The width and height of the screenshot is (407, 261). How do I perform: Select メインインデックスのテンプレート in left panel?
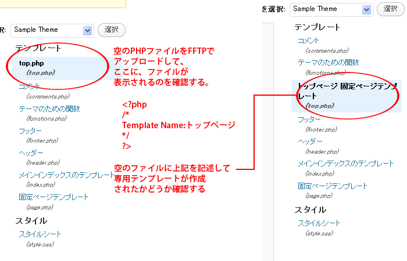point(66,175)
